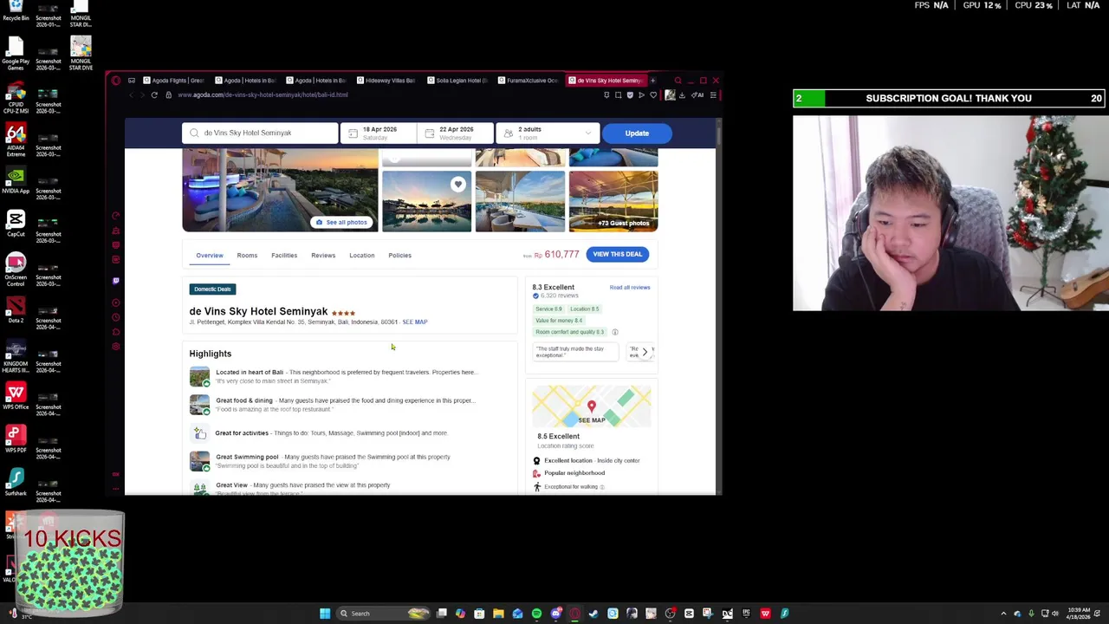1109x624 pixels.
Task: Open check-in date 18 Apr 2026 picker
Action: (x=379, y=133)
